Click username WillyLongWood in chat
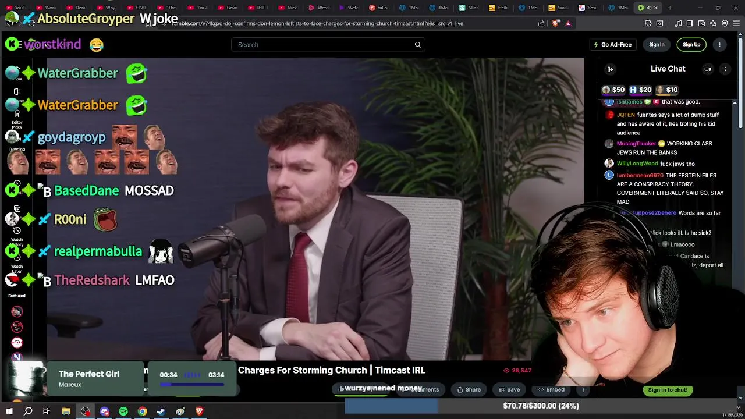The width and height of the screenshot is (745, 419). coord(637,164)
